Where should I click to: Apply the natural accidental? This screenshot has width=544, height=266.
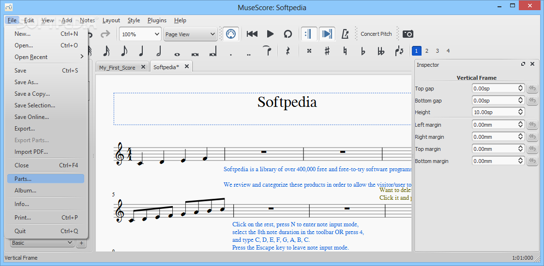345,51
